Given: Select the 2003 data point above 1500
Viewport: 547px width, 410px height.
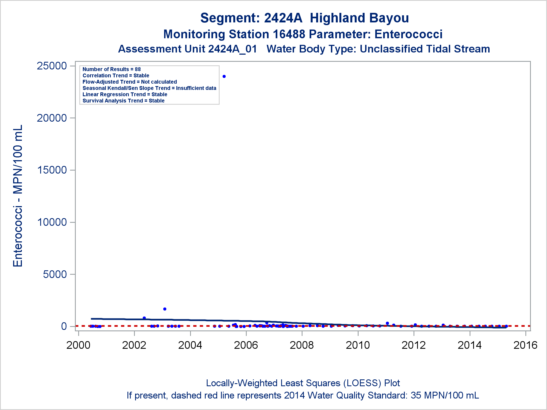Looking at the screenshot, I should click(165, 309).
